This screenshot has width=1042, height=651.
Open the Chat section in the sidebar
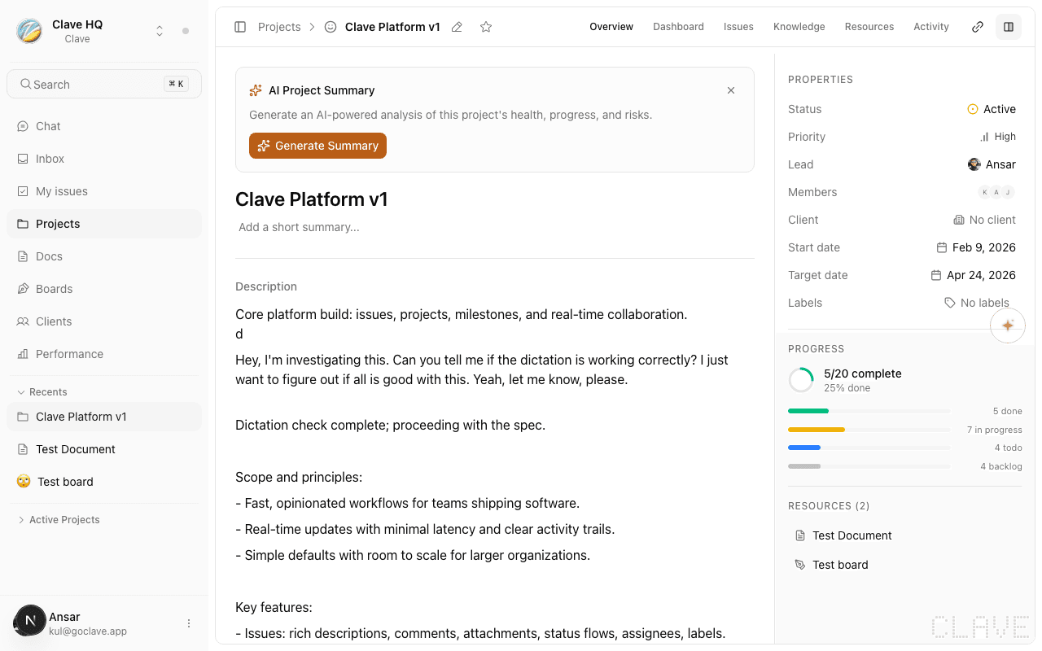click(x=49, y=126)
